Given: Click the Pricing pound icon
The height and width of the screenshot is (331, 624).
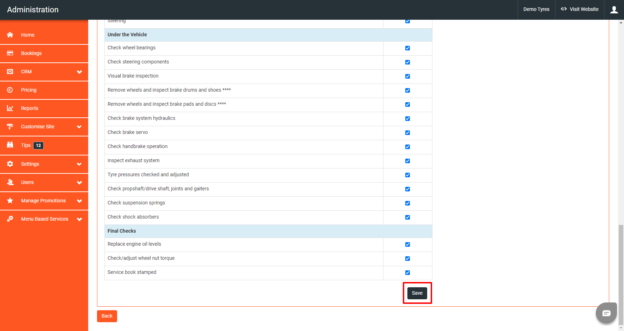Looking at the screenshot, I should point(10,90).
